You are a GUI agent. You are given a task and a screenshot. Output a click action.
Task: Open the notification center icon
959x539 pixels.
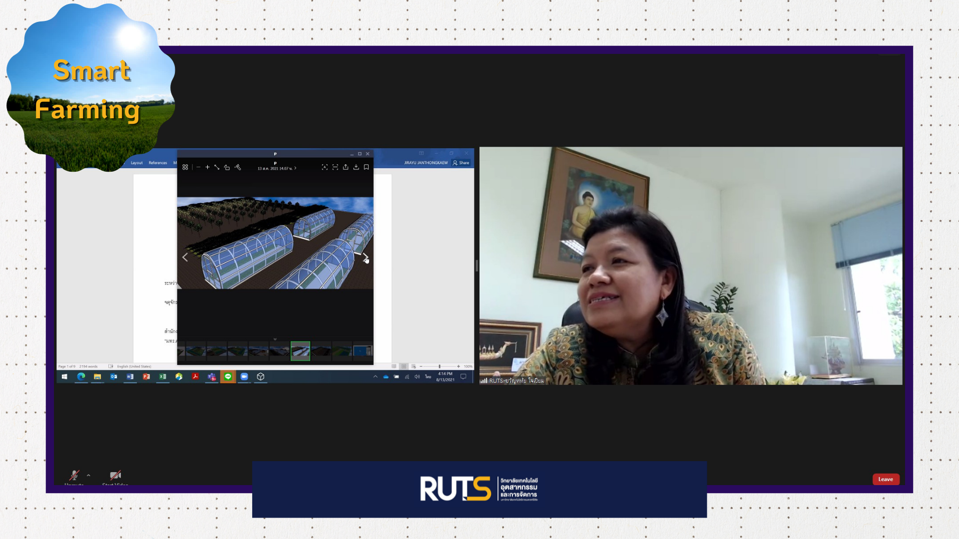coord(464,377)
